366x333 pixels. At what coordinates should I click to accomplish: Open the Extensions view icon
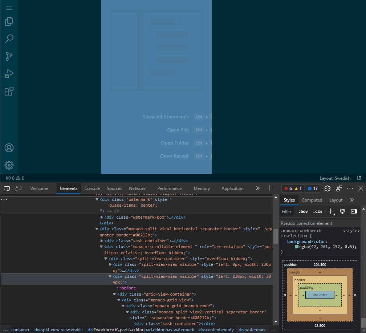pos(9,91)
